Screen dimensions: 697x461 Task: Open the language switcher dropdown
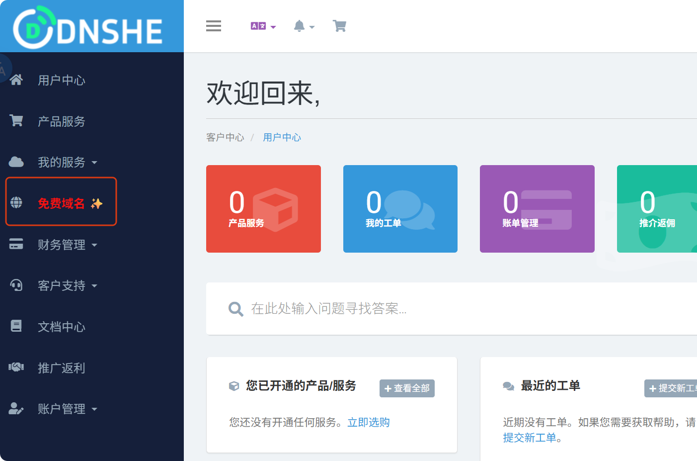pos(263,26)
